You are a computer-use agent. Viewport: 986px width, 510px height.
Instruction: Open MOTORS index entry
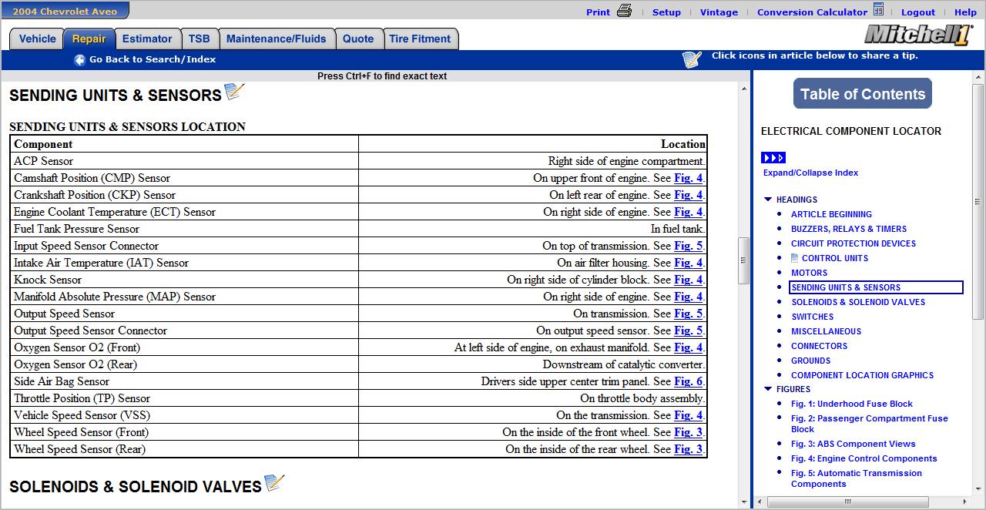809,273
